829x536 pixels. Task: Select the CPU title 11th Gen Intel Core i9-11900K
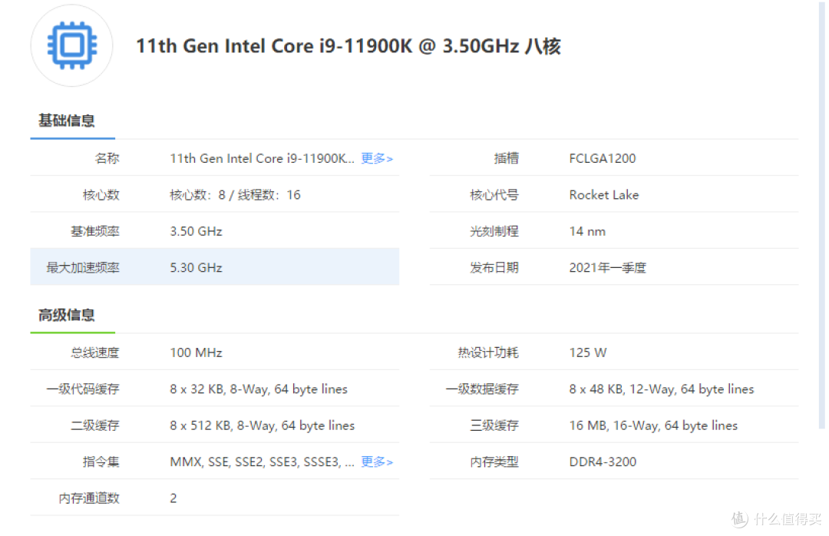347,46
